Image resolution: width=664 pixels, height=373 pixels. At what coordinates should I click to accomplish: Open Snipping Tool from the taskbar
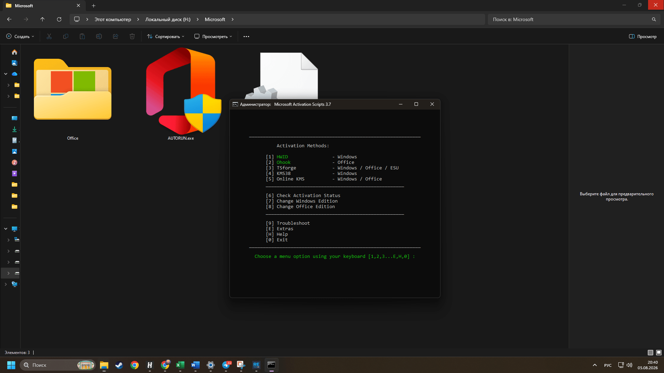[241, 365]
